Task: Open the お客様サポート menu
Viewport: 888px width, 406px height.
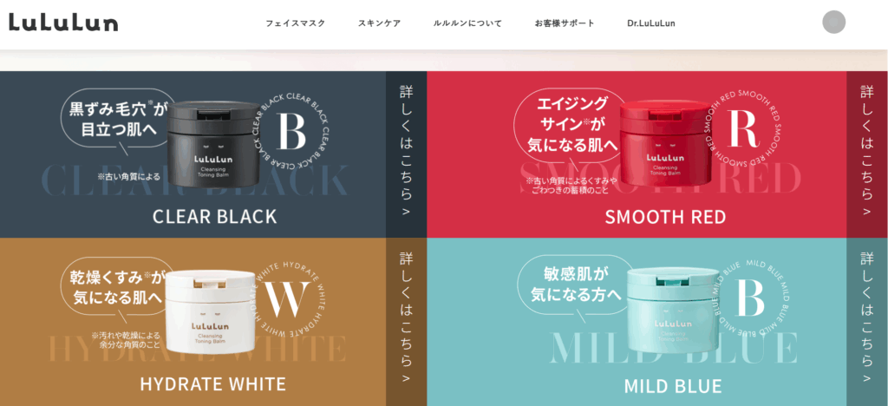Action: pyautogui.click(x=565, y=23)
